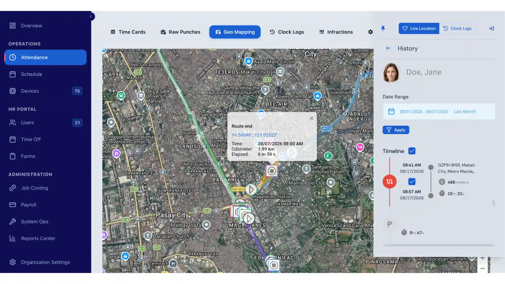The image size is (505, 284).
Task: Toggle the Timeline checkbox
Action: (412, 151)
